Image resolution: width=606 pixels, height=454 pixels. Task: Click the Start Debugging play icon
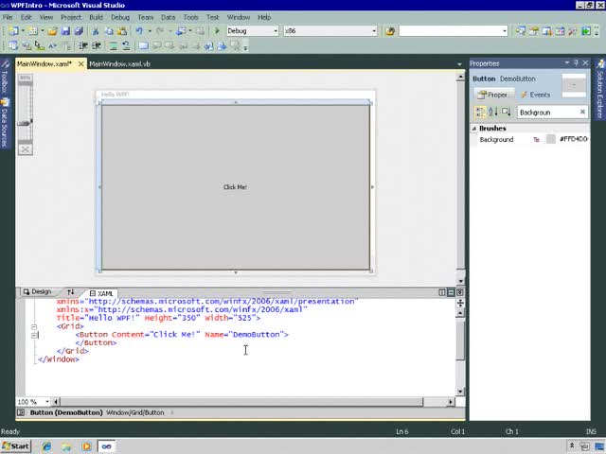(x=217, y=31)
